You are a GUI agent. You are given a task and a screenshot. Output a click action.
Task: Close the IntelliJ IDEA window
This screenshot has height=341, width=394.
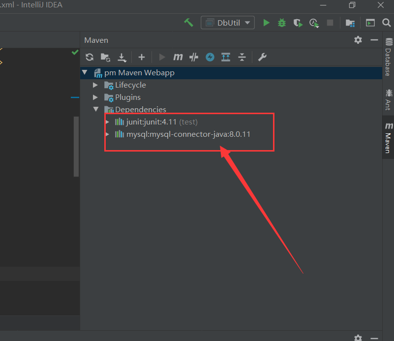381,5
